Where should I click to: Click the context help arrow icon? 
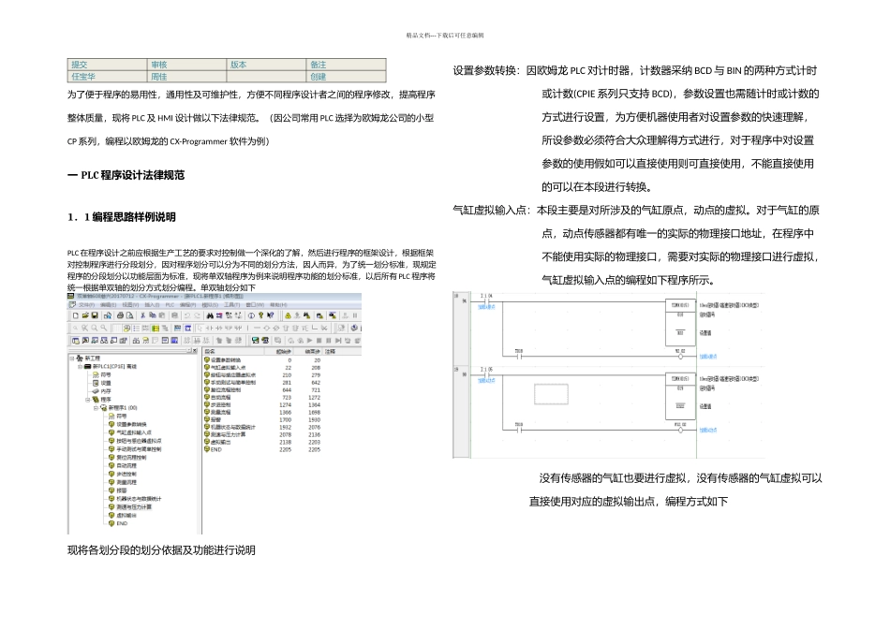(270, 315)
